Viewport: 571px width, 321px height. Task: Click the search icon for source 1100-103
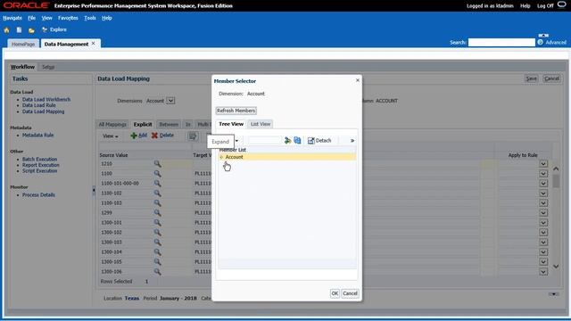[x=157, y=203]
